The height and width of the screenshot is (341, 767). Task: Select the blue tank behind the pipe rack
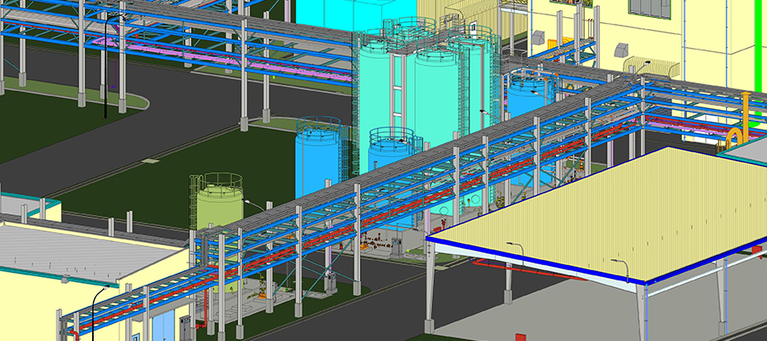528,95
